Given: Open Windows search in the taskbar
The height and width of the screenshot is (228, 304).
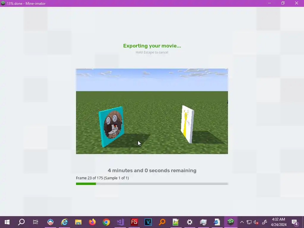Looking at the screenshot, I should point(21,222).
